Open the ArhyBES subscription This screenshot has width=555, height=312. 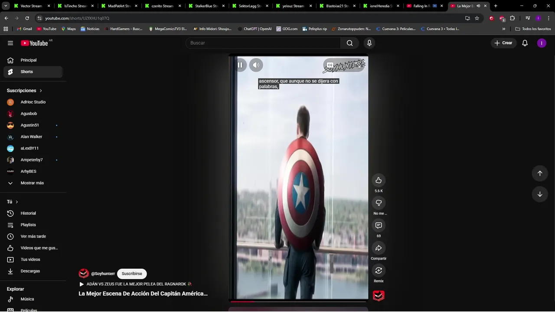33,171
